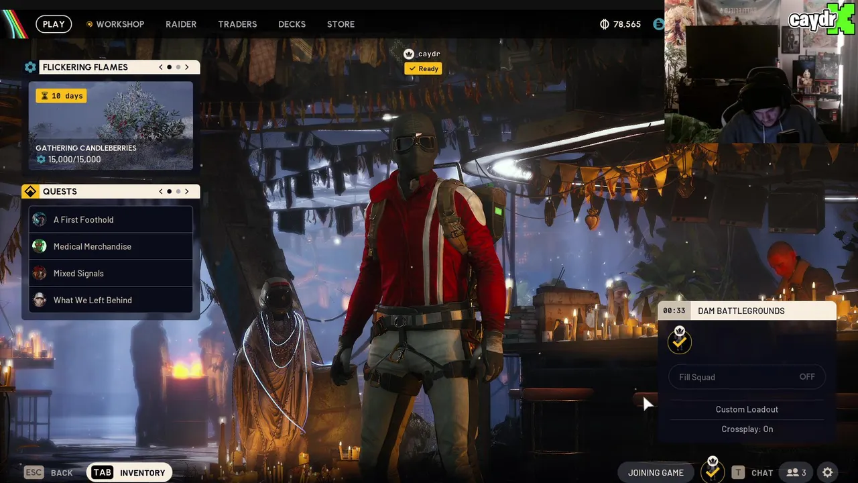This screenshot has height=483, width=858.
Task: Click the 15,000/15,000 progress value
Action: tap(74, 160)
